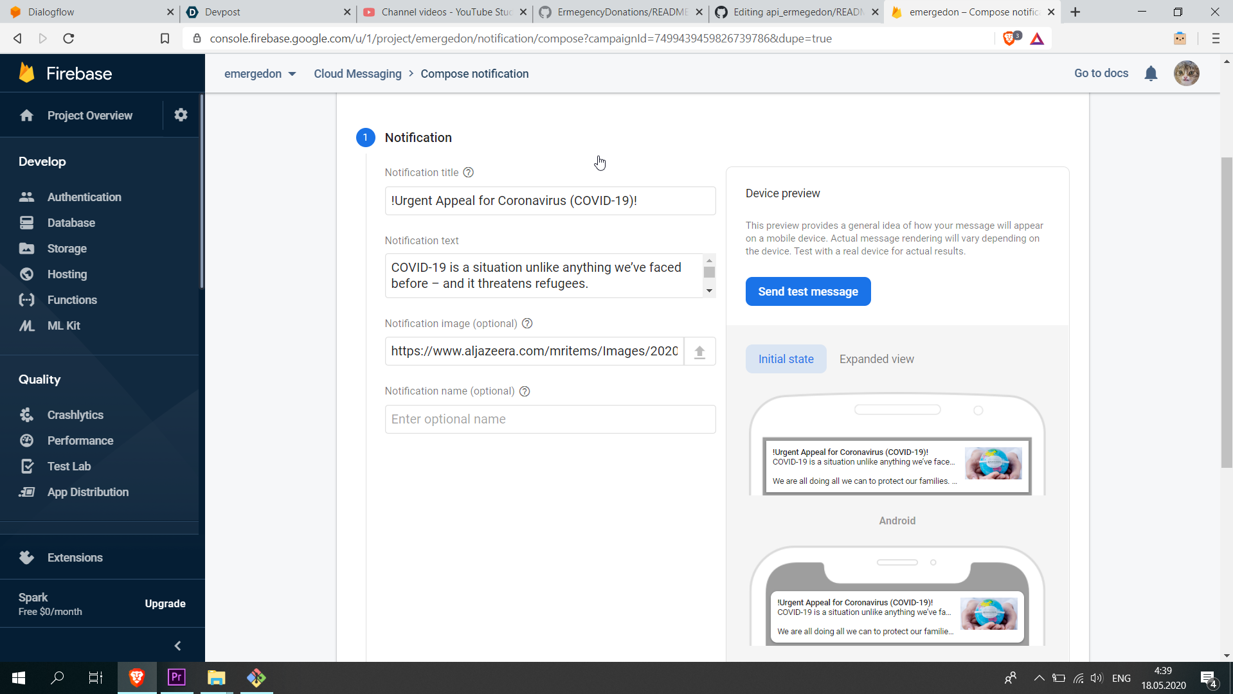Open the Go to docs link
The height and width of the screenshot is (694, 1233).
1101,73
